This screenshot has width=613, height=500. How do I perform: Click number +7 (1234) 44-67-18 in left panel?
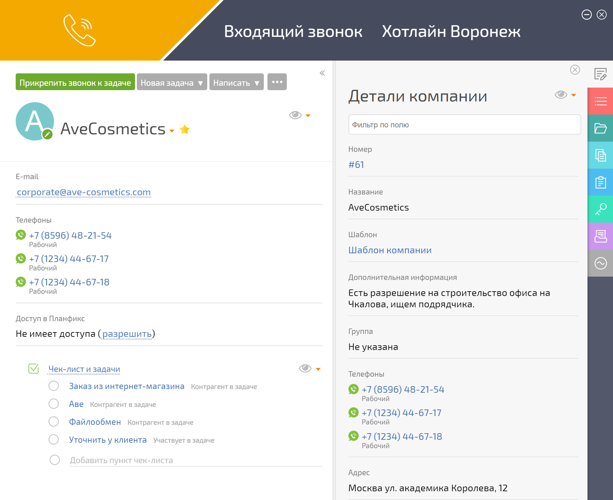pos(69,282)
